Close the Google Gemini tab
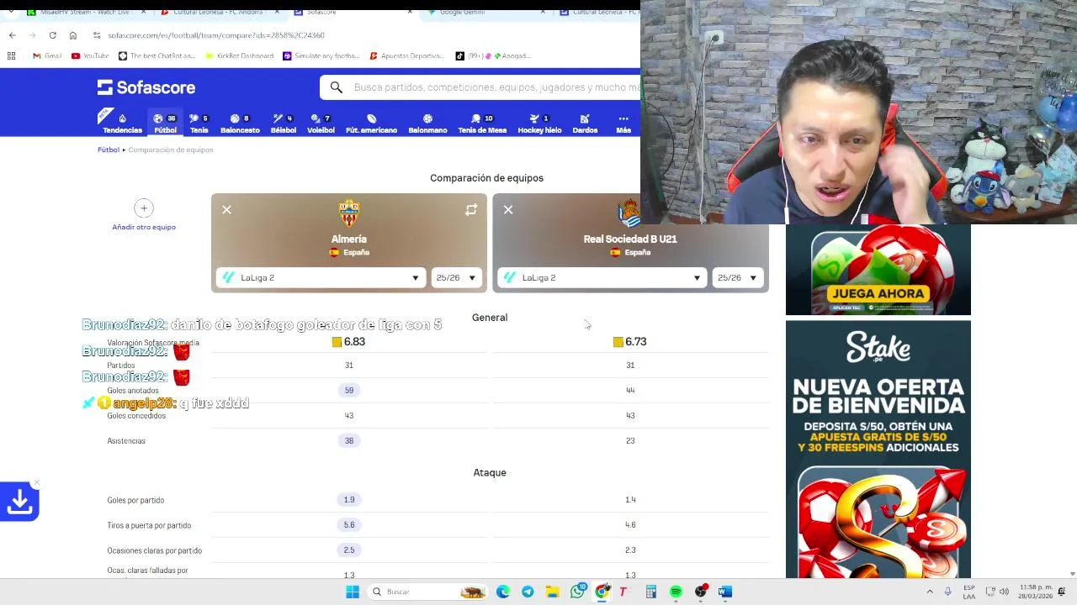This screenshot has width=1077, height=605. pos(543,12)
